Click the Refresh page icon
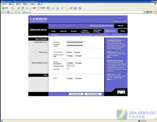Screen dimensions: 157x122 23,8
